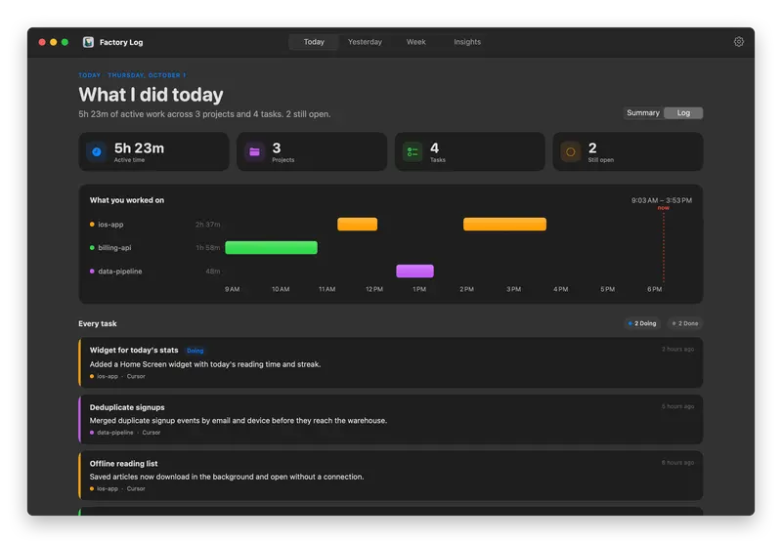Viewport: 782px width, 543px height.
Task: Filter tasks by 2 Done
Action: tap(685, 323)
